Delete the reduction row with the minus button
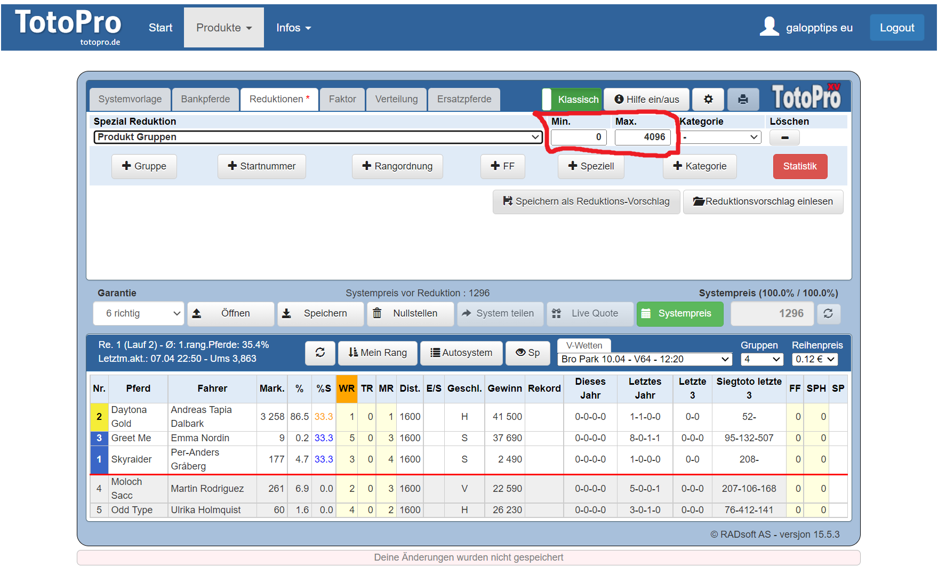This screenshot has width=938, height=567. (x=784, y=137)
